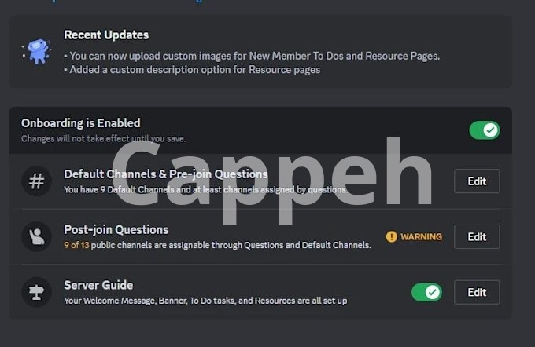Open the Default Channels & Pre-join Questions row title

pyautogui.click(x=165, y=174)
